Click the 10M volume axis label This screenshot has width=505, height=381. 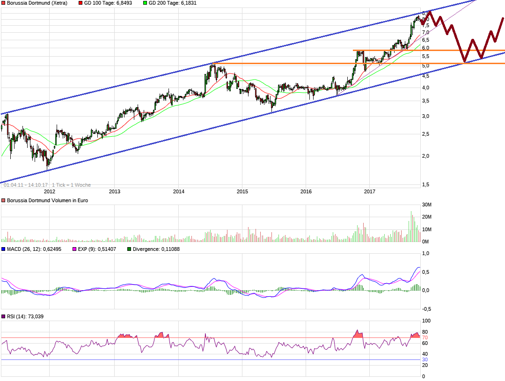tap(427, 230)
